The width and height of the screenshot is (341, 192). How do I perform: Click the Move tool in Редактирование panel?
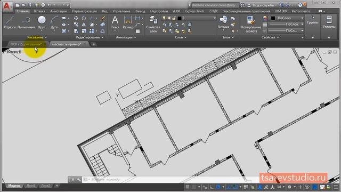[76, 18]
